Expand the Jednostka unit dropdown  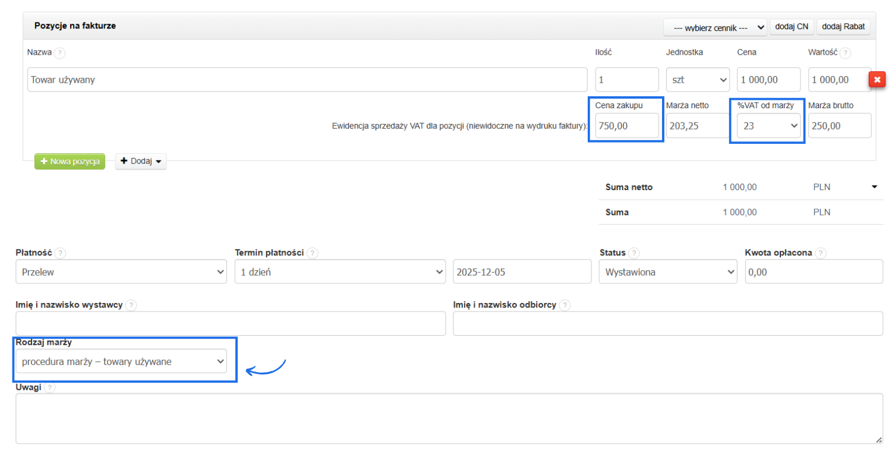[x=698, y=80]
